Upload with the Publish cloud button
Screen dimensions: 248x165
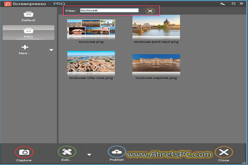coord(117,152)
